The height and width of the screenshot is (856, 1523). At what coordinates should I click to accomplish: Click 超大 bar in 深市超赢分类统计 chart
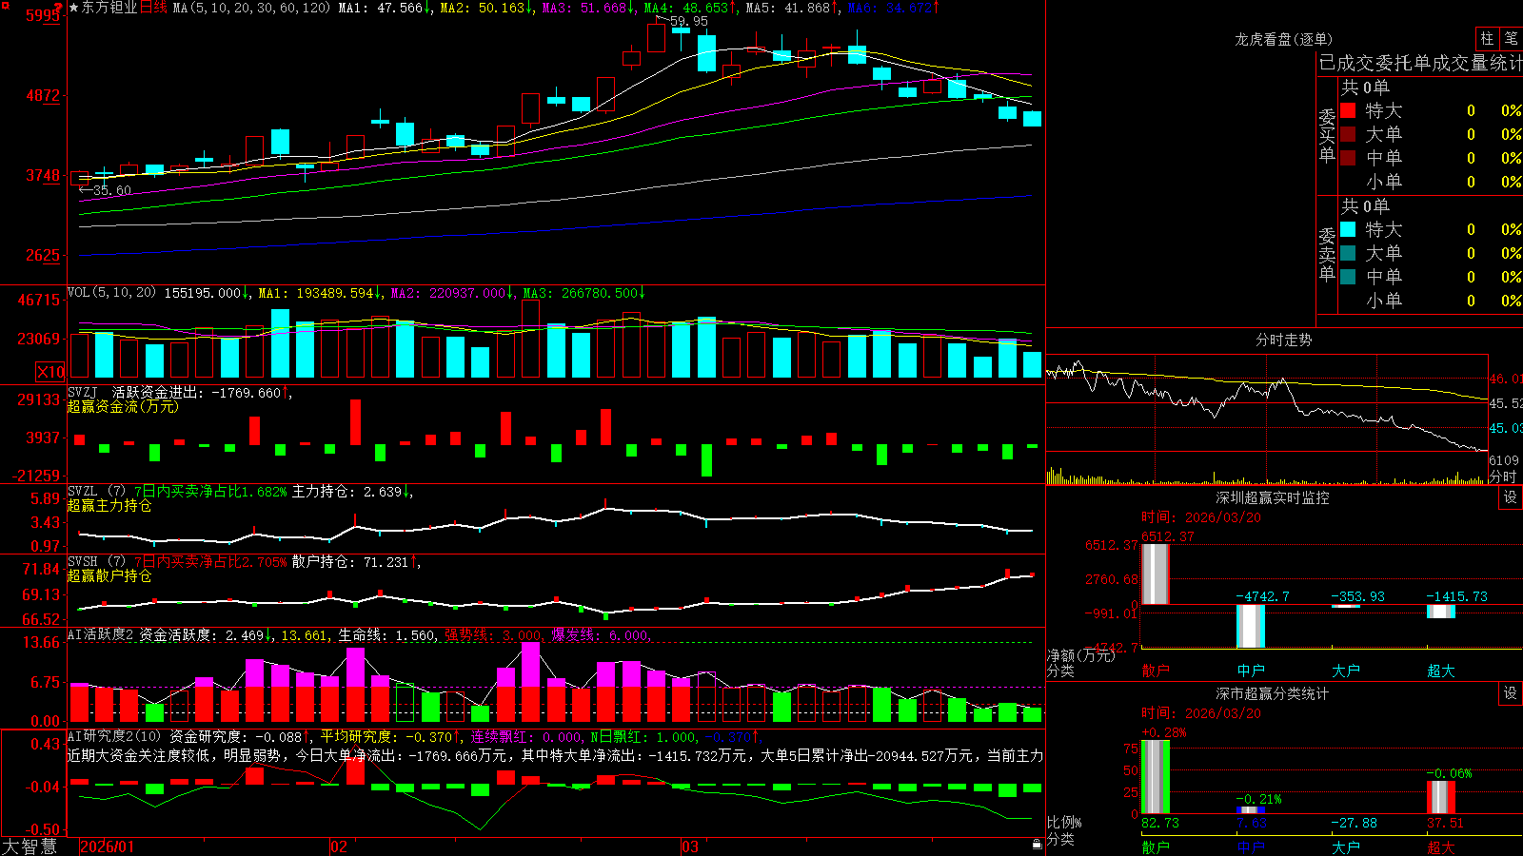(1441, 797)
